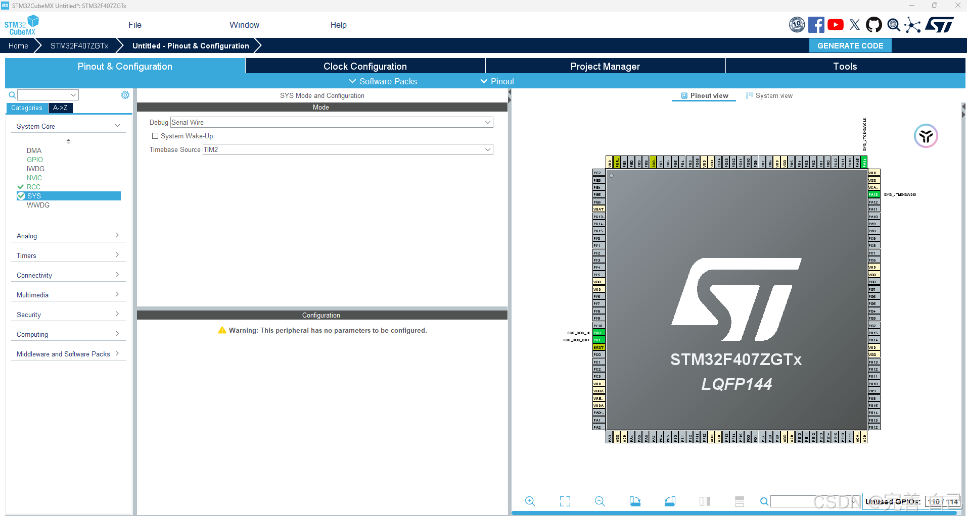This screenshot has width=967, height=518.
Task: Zoom out on the pinout view
Action: click(600, 501)
